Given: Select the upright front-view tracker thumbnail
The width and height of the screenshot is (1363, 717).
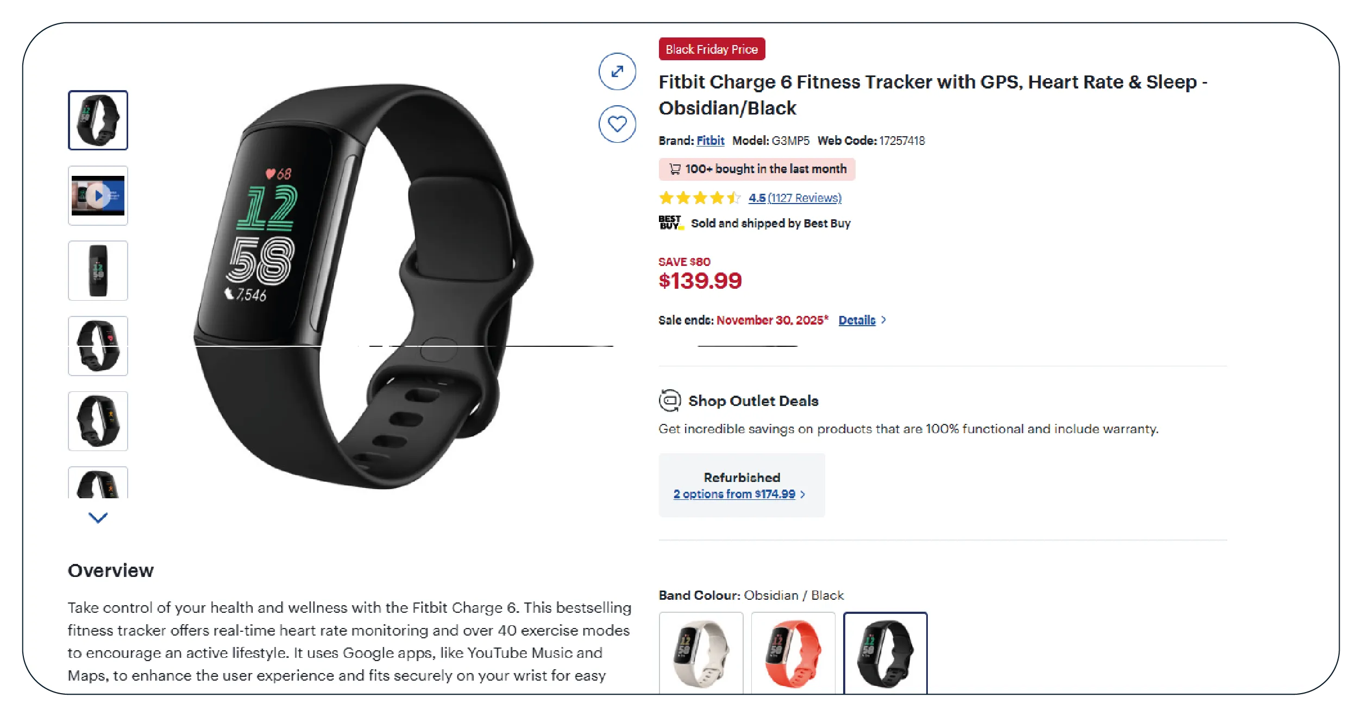Looking at the screenshot, I should [x=98, y=270].
